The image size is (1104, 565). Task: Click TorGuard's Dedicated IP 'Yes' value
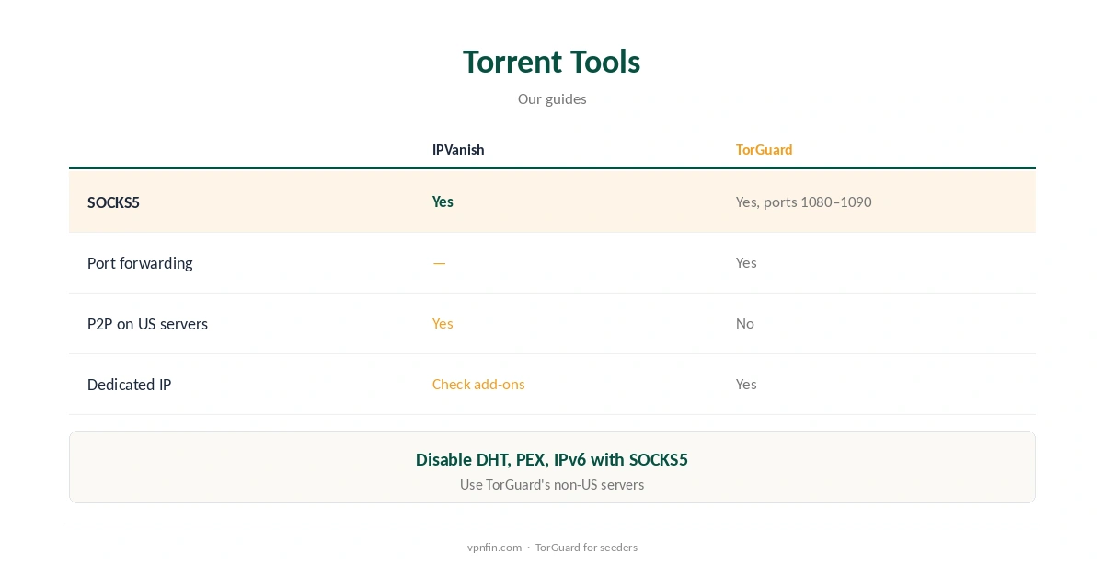[x=746, y=385]
